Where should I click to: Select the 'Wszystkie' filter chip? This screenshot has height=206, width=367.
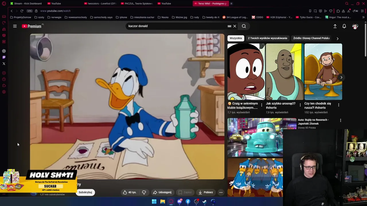236,38
